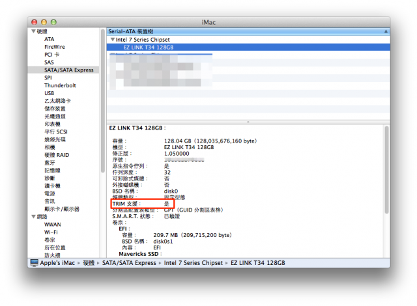Click 硬體 in the bottom path bar
This screenshot has width=417, height=306.
click(89, 262)
